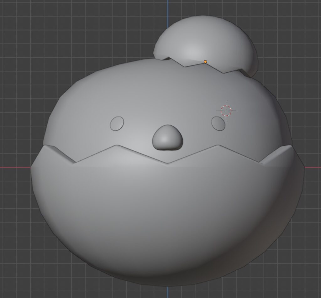The image size is (321, 298).
Task: Click the blue Z axis line below the model
Action: pos(167,291)
